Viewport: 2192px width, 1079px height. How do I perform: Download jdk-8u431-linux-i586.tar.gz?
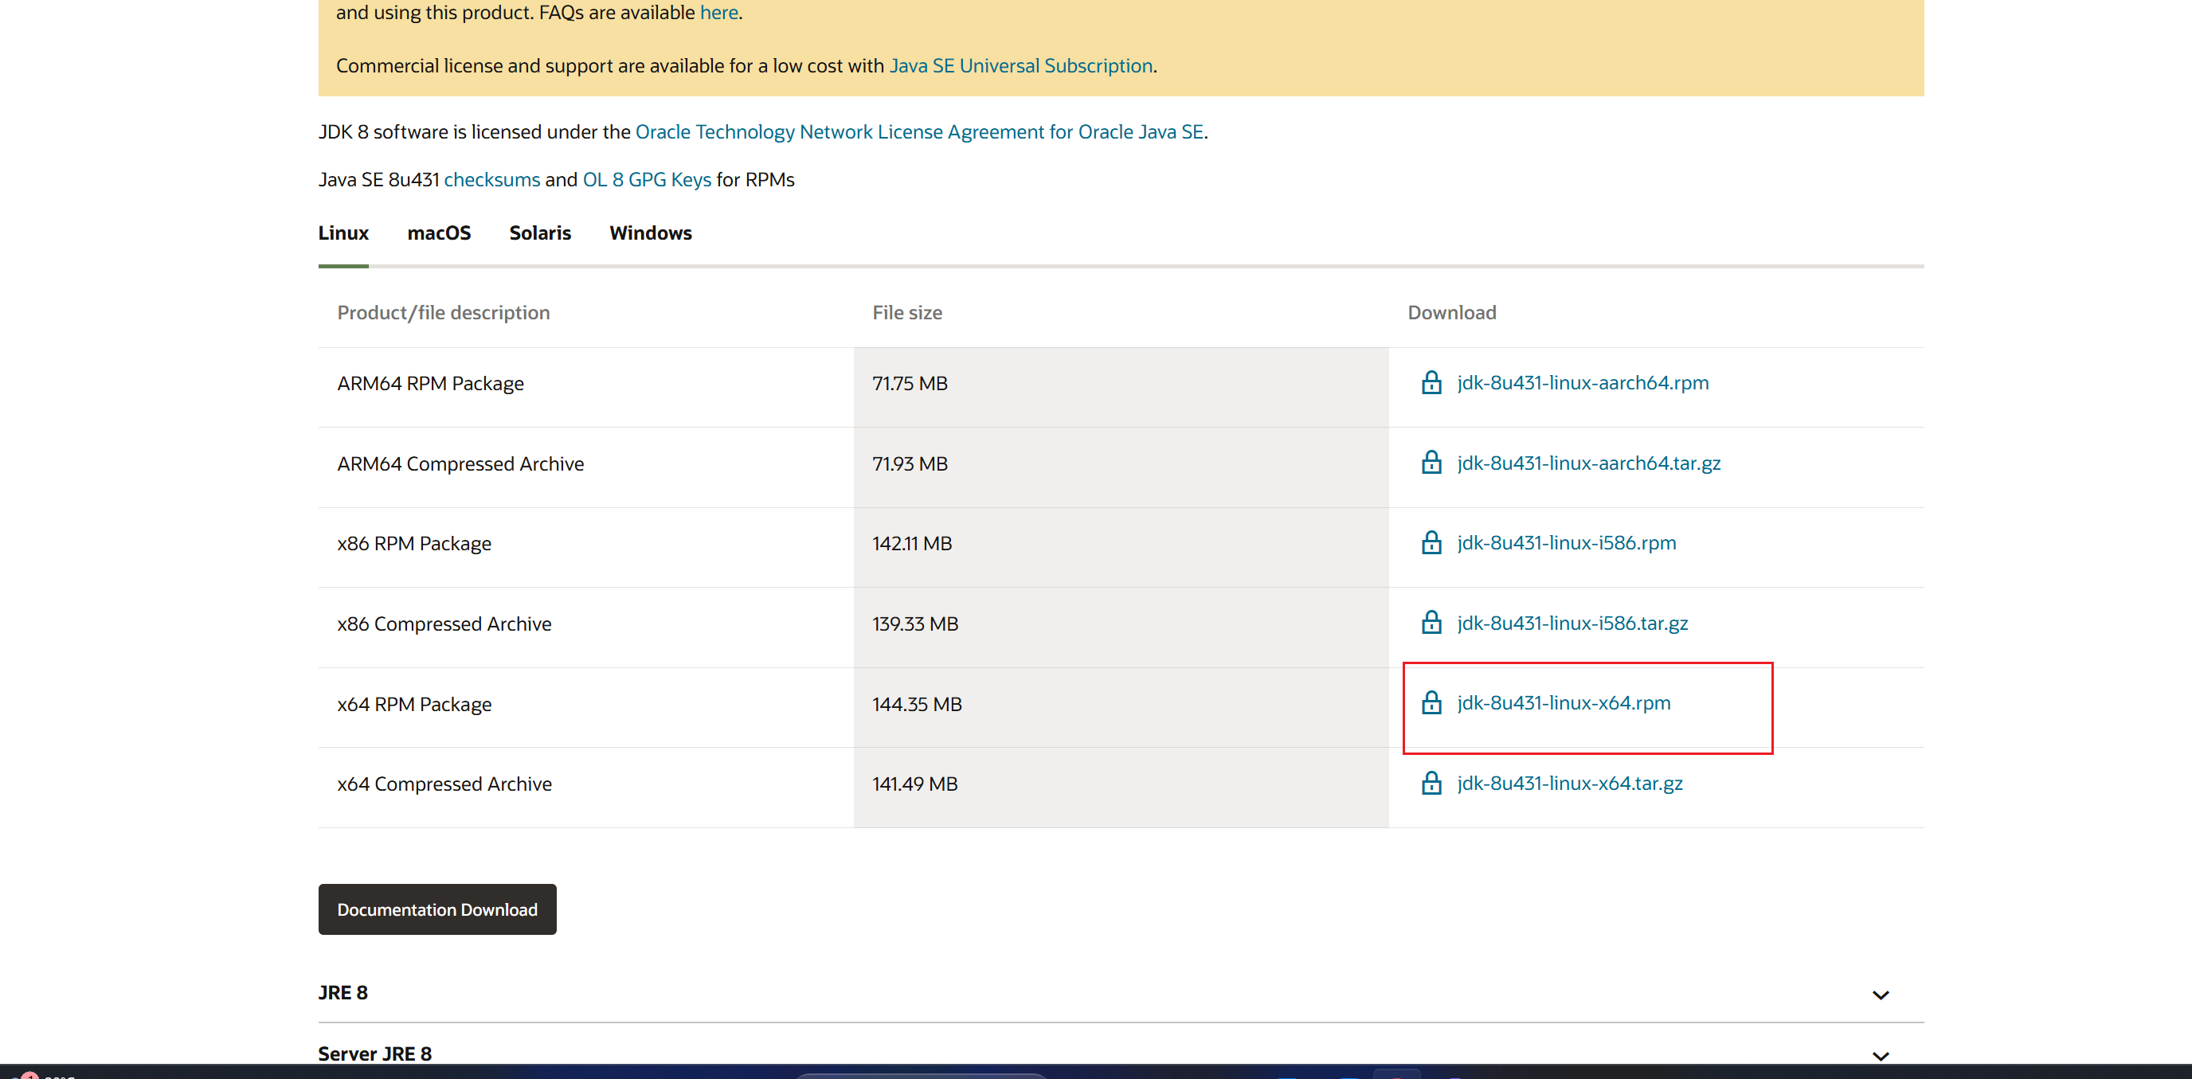(1572, 623)
